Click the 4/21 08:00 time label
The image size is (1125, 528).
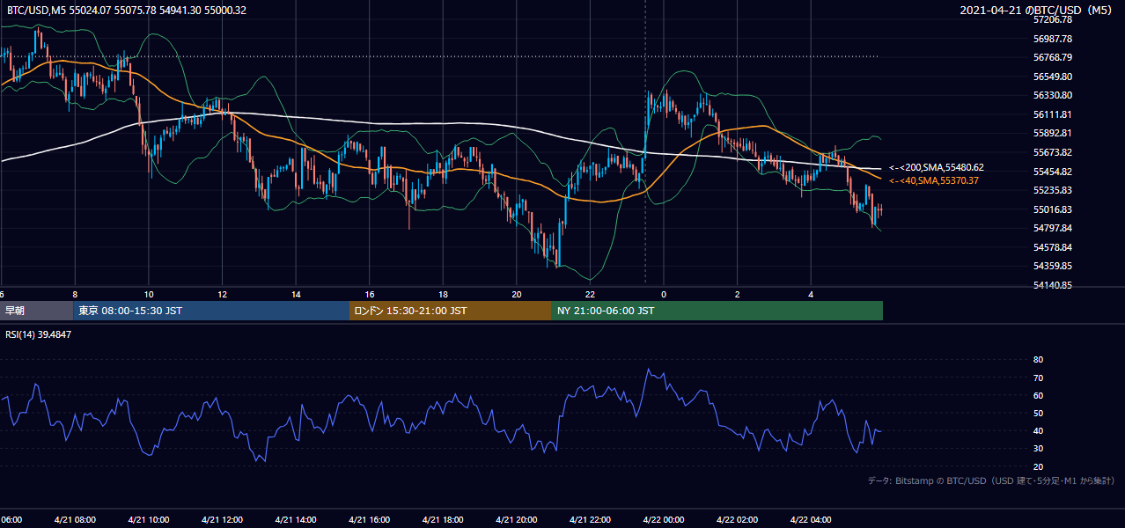click(x=75, y=520)
